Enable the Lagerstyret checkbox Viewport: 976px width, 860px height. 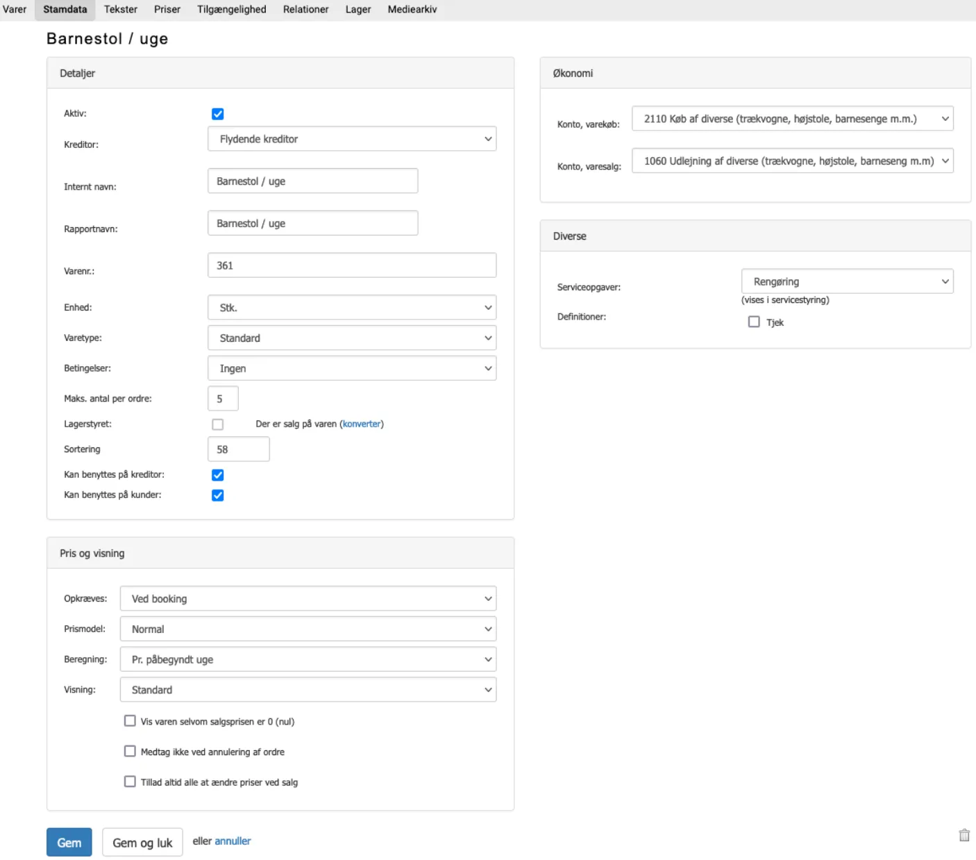pyautogui.click(x=217, y=424)
